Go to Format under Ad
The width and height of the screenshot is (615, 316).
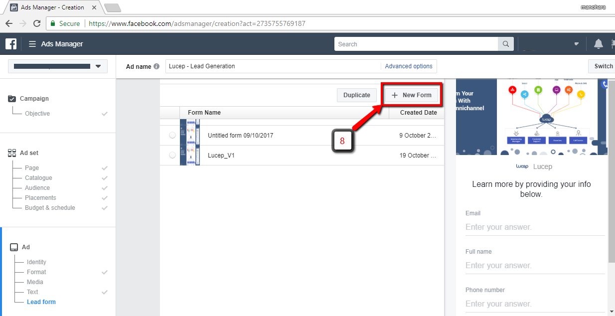pos(36,272)
